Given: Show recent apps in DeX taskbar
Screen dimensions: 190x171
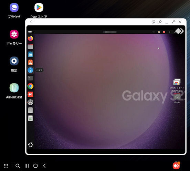Looking at the screenshot, I should point(27,166).
